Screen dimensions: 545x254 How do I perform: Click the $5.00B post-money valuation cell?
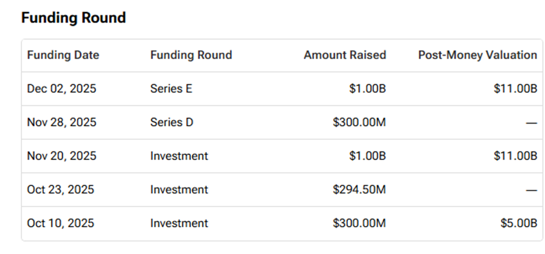[518, 223]
